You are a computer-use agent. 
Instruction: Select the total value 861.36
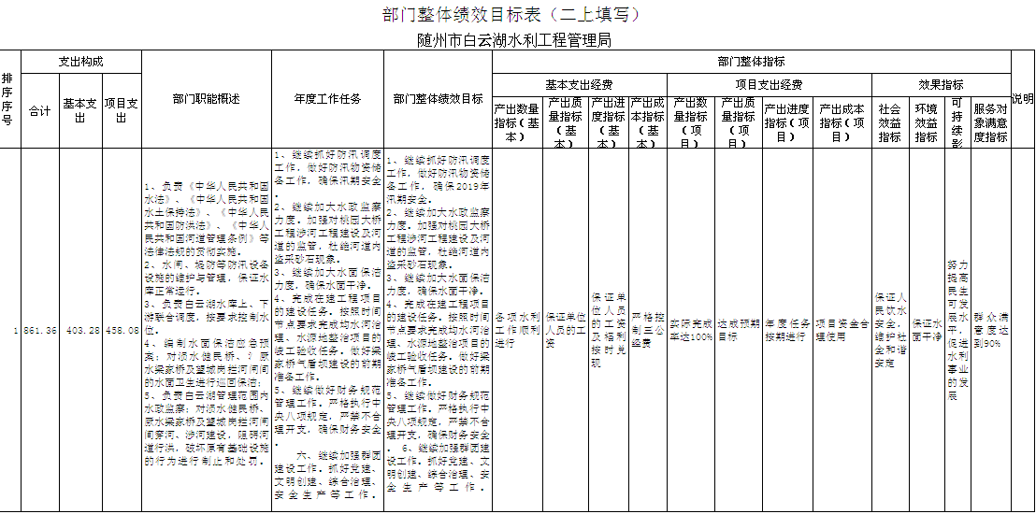tap(40, 330)
